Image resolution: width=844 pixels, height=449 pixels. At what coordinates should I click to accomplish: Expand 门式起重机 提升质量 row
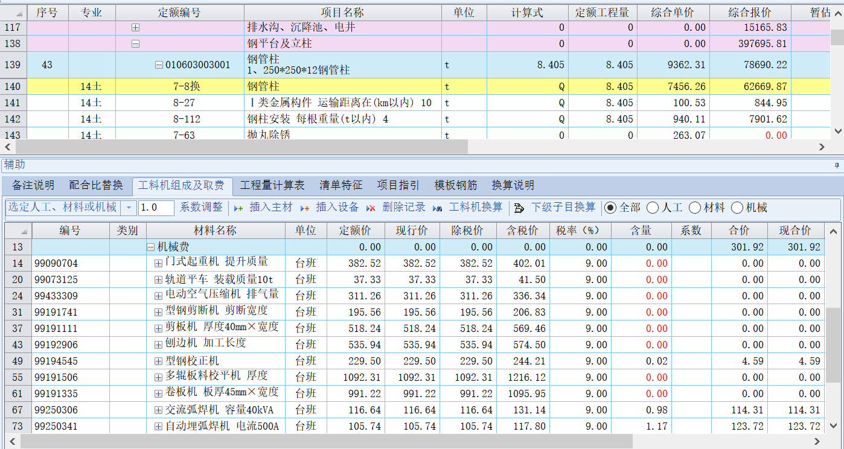pos(159,263)
